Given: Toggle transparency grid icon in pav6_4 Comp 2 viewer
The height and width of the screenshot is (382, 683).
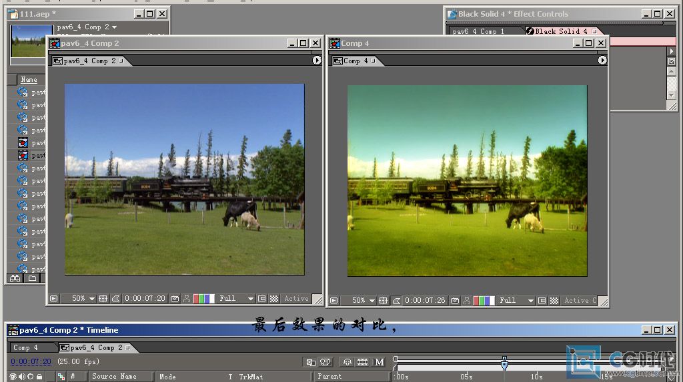Looking at the screenshot, I should (273, 299).
